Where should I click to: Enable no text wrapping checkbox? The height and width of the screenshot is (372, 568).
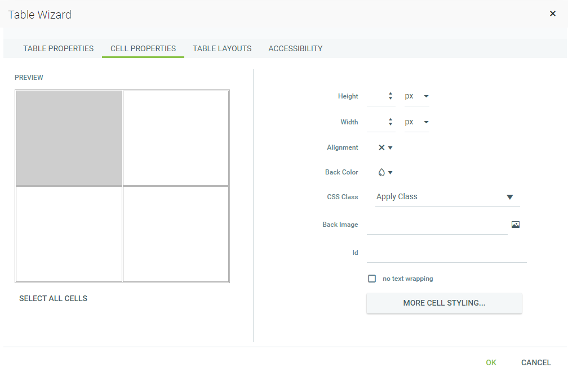tap(372, 279)
